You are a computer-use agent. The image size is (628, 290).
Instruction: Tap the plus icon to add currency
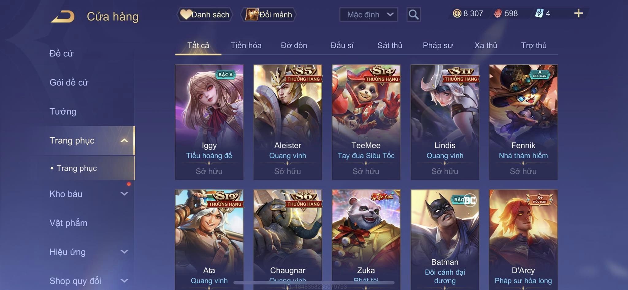click(578, 13)
